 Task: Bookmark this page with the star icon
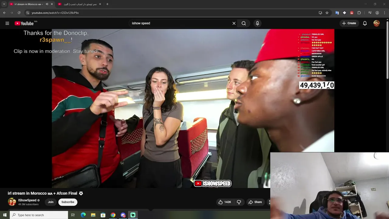(327, 13)
